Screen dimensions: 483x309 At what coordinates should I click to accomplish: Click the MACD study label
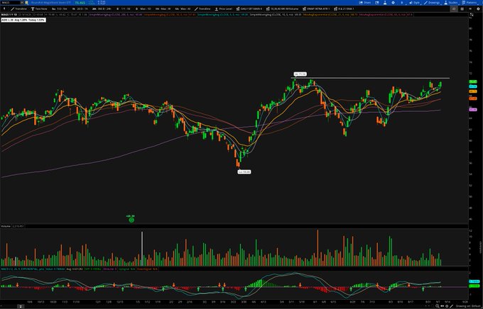pos(23,269)
